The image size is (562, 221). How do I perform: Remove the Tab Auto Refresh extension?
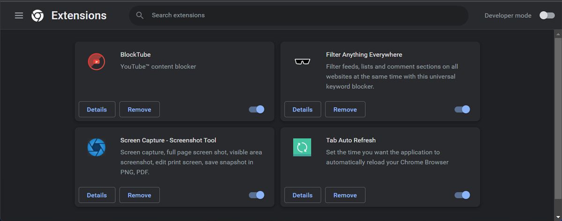(x=345, y=195)
